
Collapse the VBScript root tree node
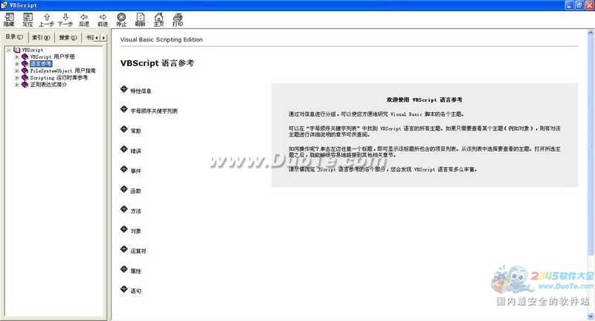click(x=8, y=50)
